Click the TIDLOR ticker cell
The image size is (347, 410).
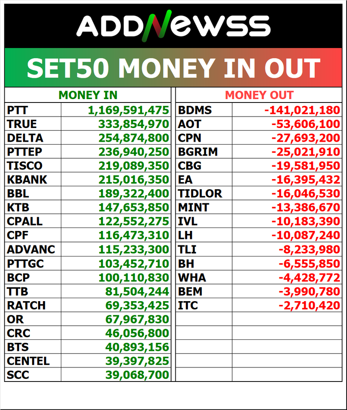point(200,194)
